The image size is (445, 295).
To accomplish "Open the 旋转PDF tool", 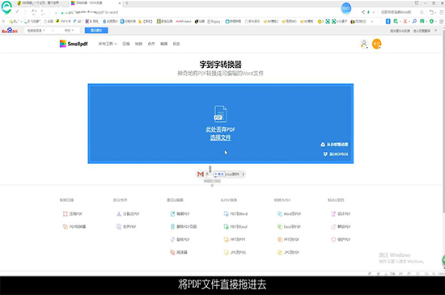I will (x=180, y=239).
